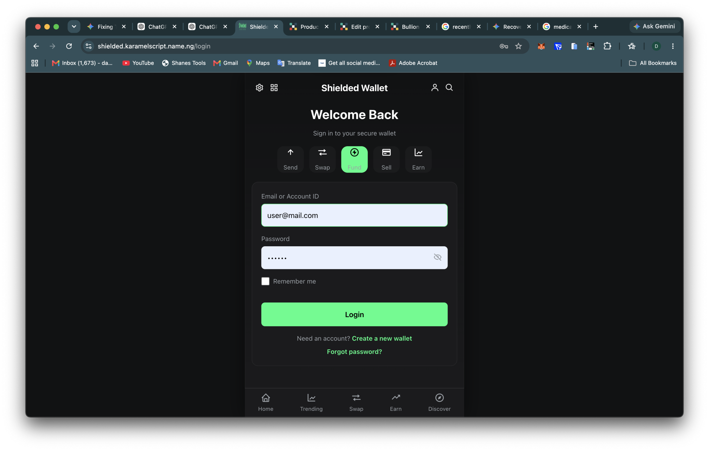Screen dimensions: 709x451
Task: Open the search magnifier in wallet header
Action: [x=449, y=88]
